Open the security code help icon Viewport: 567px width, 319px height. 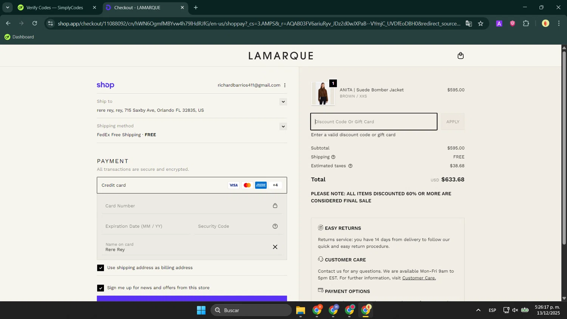coord(275,226)
